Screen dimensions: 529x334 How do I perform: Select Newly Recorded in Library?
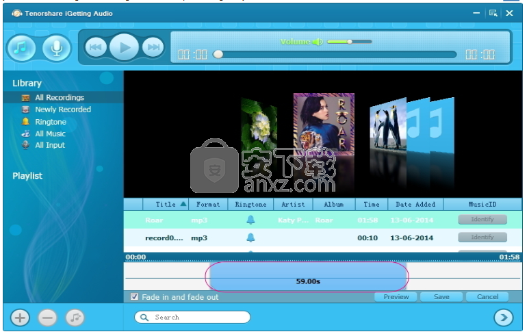[x=63, y=110]
